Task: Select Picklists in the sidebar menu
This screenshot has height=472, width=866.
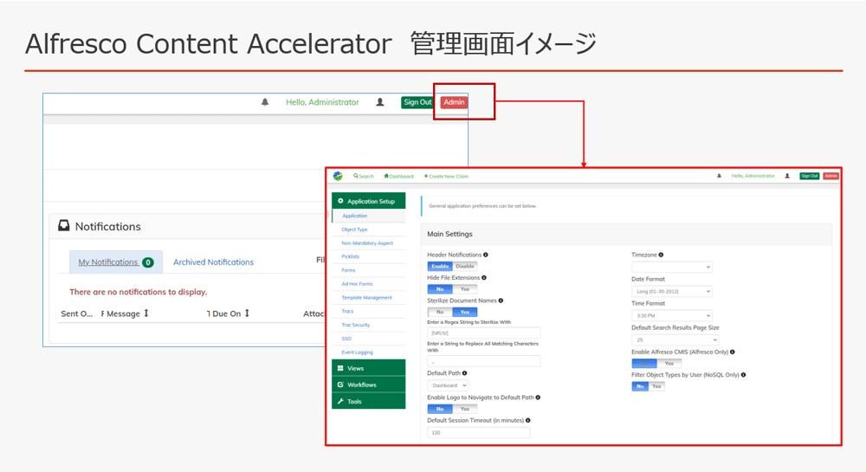Action: 350,256
